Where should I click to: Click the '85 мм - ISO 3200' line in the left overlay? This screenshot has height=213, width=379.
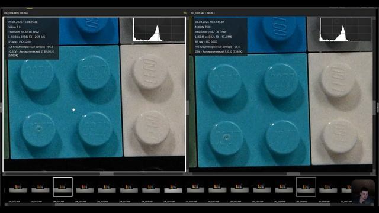tap(20, 42)
